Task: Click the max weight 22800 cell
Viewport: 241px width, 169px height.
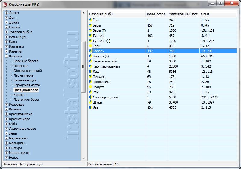Action: coord(174,66)
